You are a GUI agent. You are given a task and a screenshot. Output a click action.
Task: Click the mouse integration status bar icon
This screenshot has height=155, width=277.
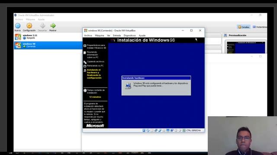[180, 130]
